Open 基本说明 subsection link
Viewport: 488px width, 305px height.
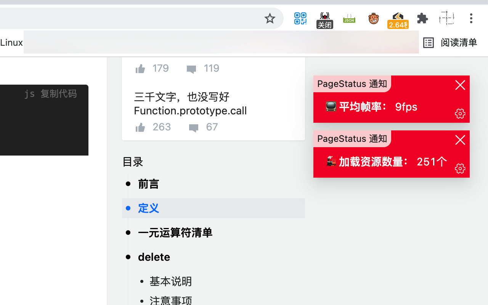coord(170,282)
